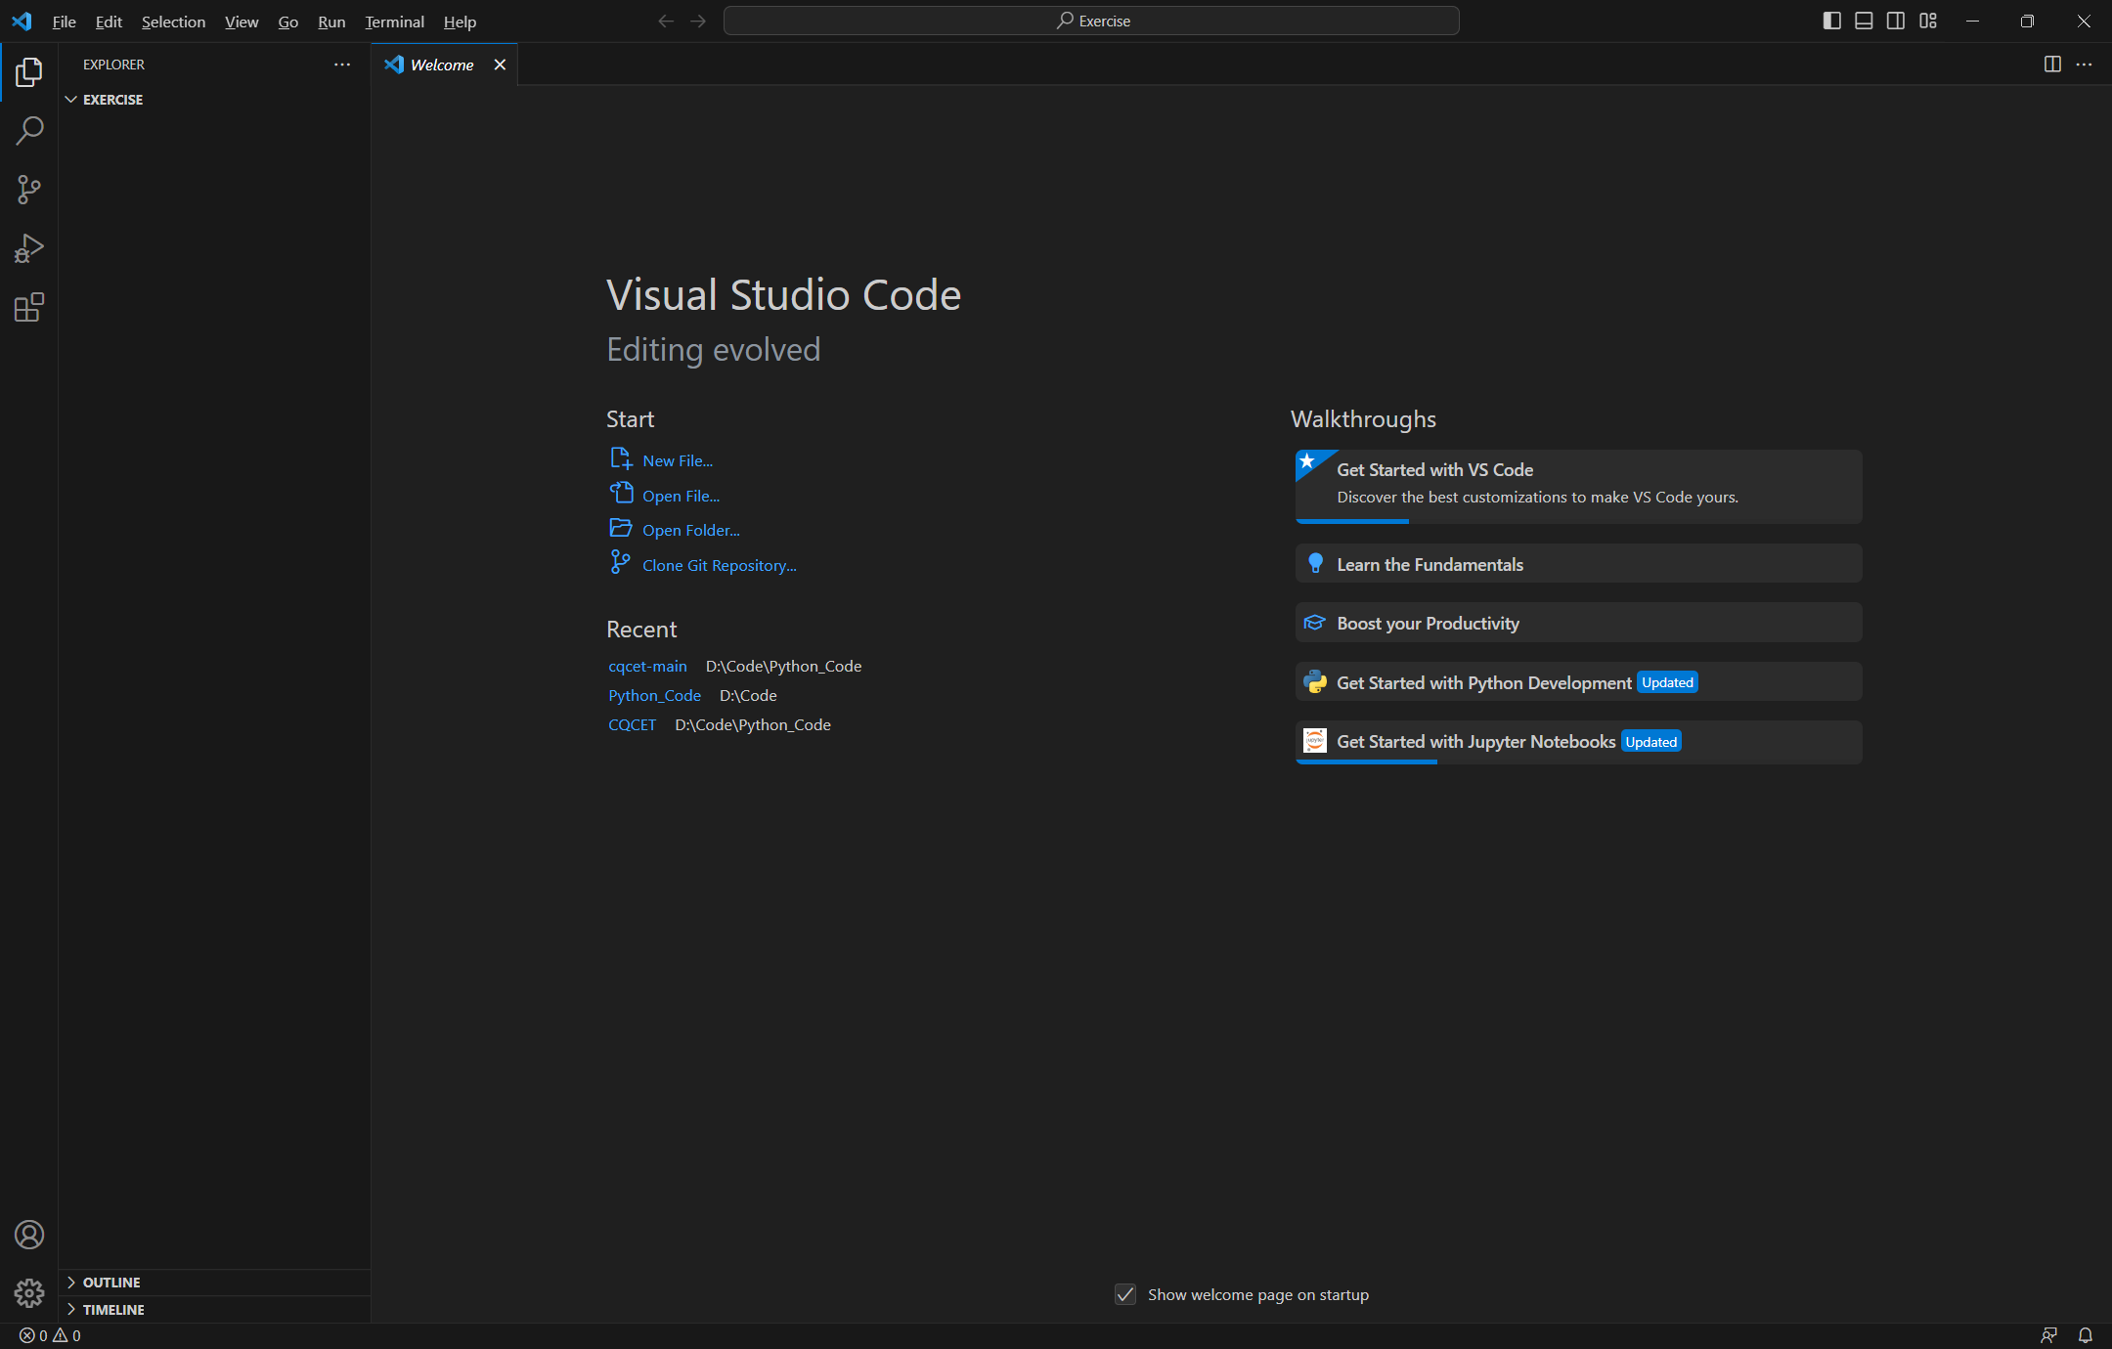Toggle the bottom panel layout button
The width and height of the screenshot is (2112, 1349).
tap(1864, 21)
